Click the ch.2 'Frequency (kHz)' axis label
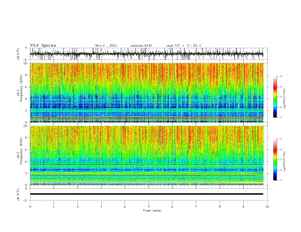Image resolution: width=301 pixels, height=232 pixels. pyautogui.click(x=21, y=150)
